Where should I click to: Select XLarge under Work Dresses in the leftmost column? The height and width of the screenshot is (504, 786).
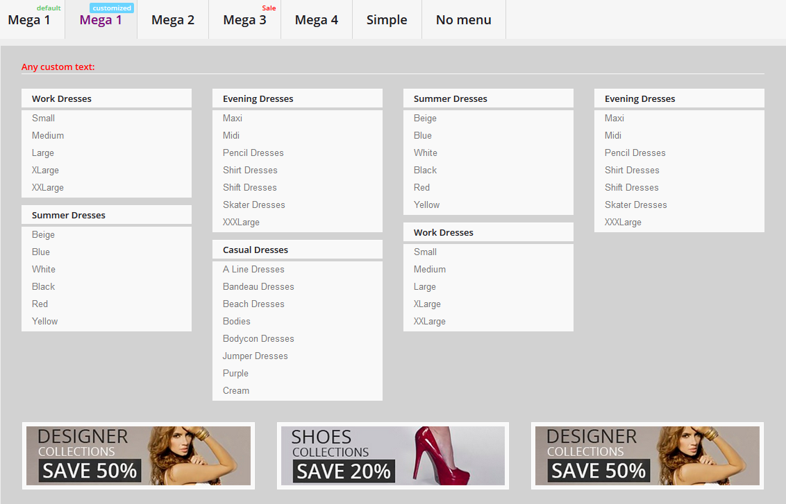(x=46, y=170)
